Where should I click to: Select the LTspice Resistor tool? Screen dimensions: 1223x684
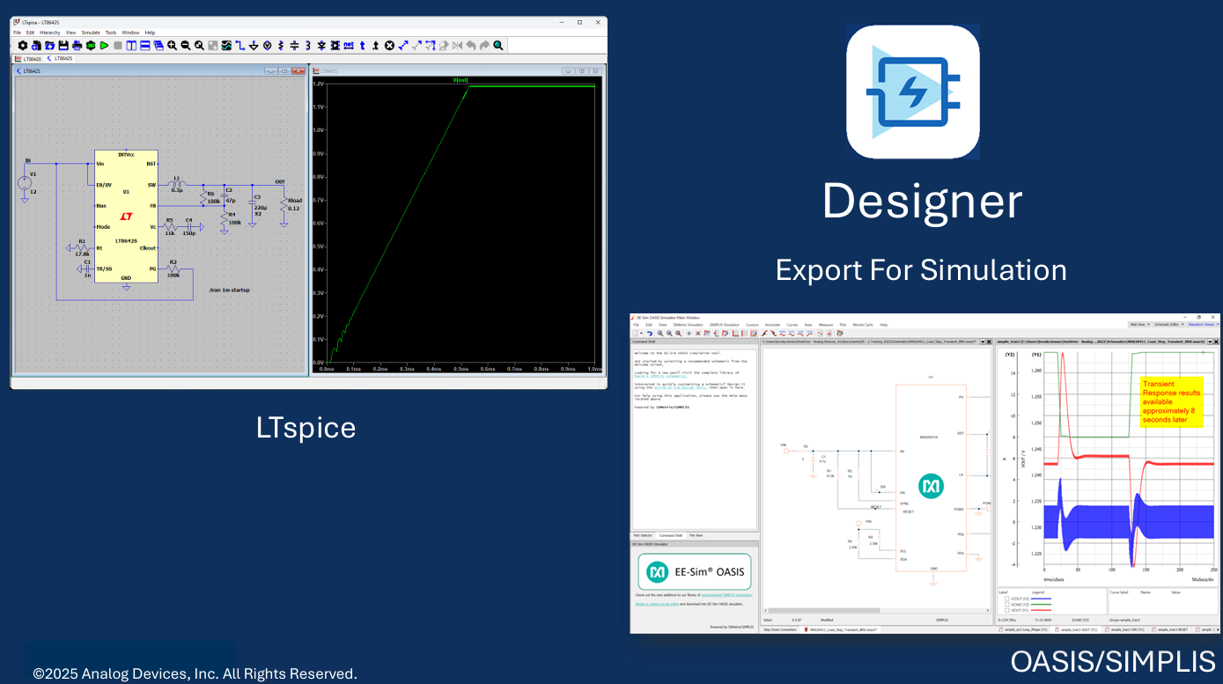(x=281, y=45)
